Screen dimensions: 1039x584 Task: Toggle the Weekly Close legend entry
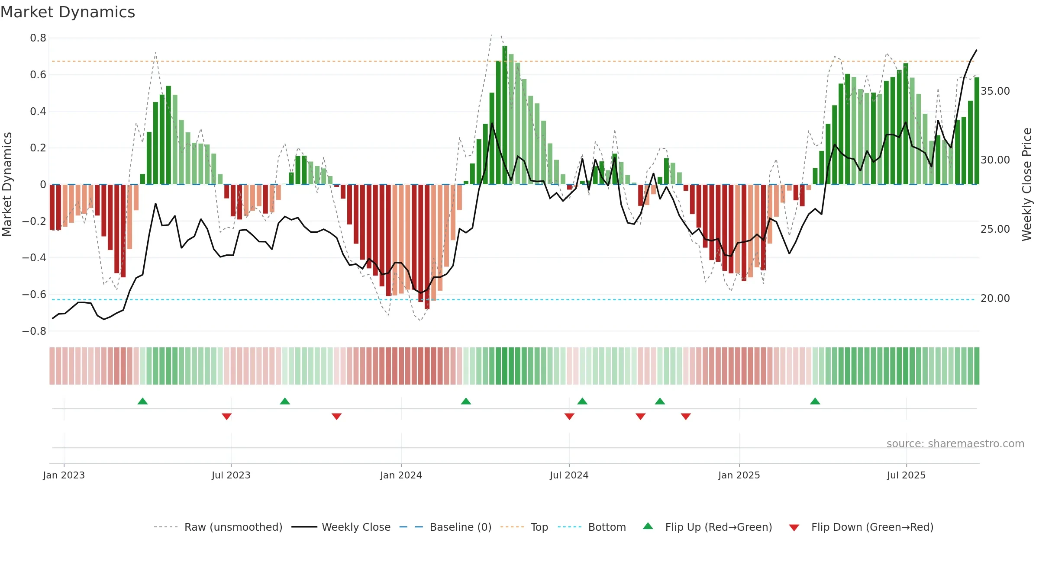(341, 527)
